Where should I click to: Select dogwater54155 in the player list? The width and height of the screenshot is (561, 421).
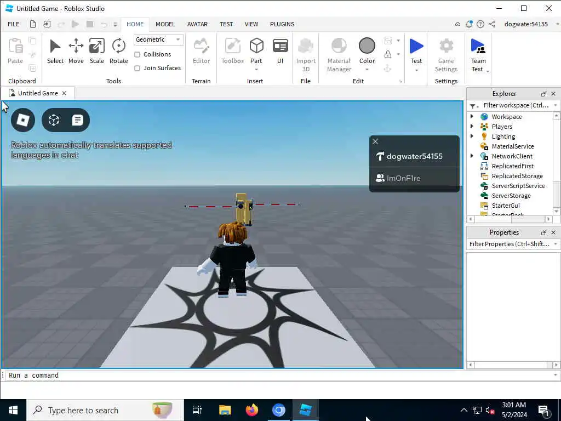[414, 156]
